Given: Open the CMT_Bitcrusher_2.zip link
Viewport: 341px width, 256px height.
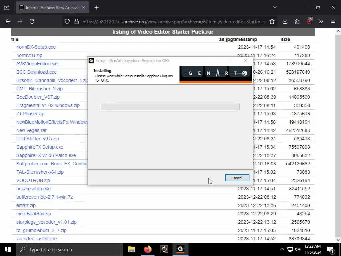Looking at the screenshot, I should [x=39, y=89].
